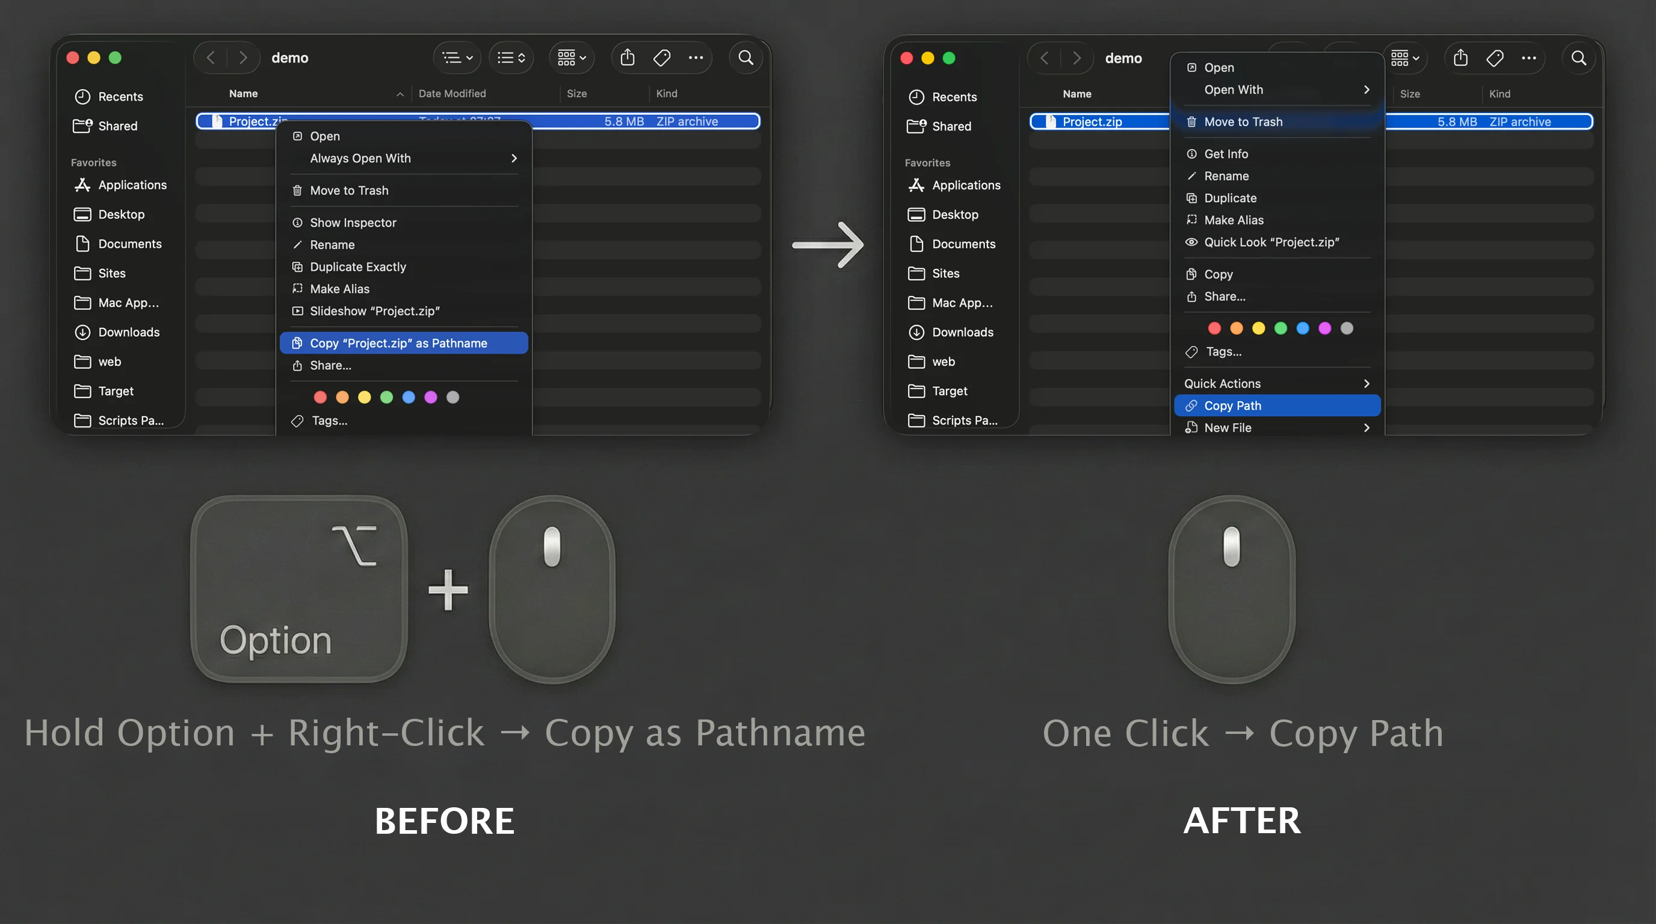Screen dimensions: 1656x924
Task: Open the more actions ellipsis in the left Finder toolbar
Action: [696, 58]
